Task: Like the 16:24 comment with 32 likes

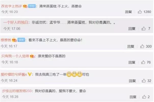Action: click(x=144, y=81)
